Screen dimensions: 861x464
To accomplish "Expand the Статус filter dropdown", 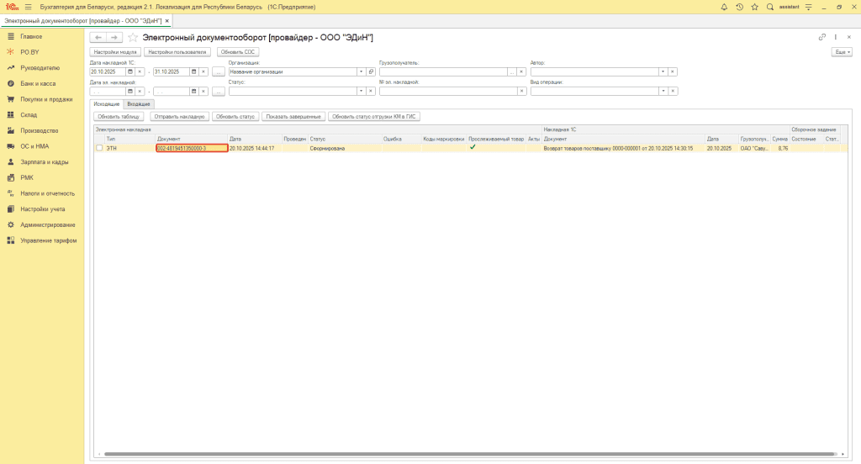I will click(362, 92).
